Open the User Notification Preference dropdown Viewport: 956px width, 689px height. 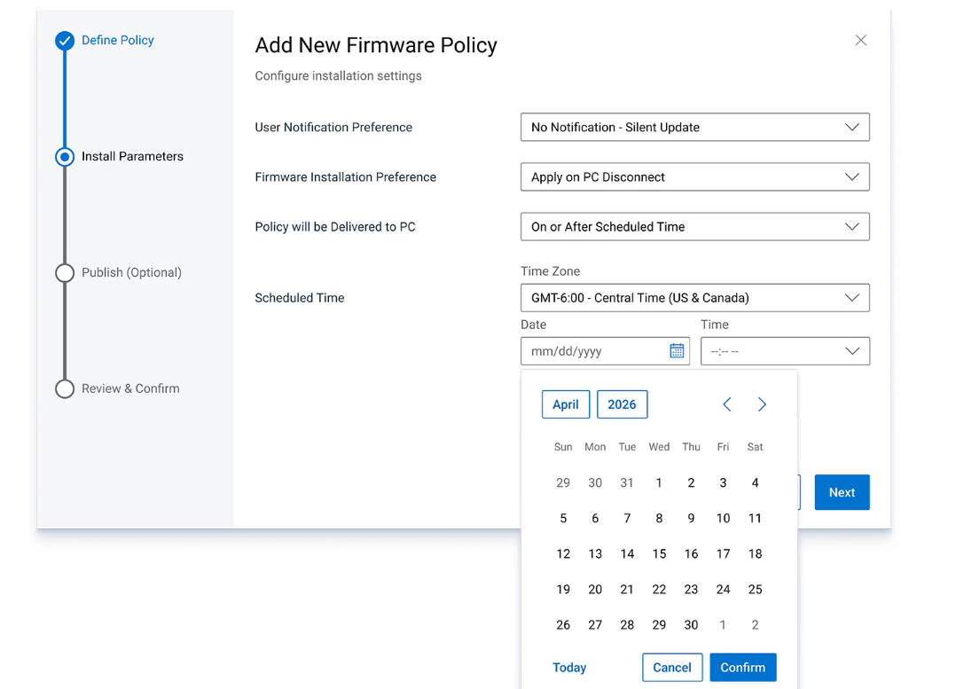[694, 128]
